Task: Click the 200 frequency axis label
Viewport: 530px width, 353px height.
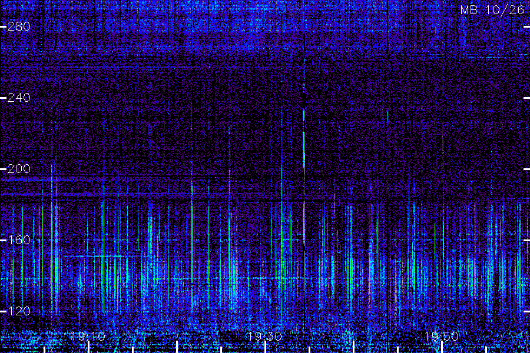Action: click(x=19, y=169)
